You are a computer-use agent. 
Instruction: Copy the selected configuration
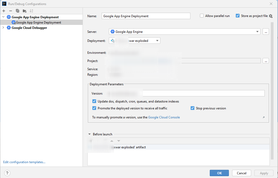(x=17, y=11)
